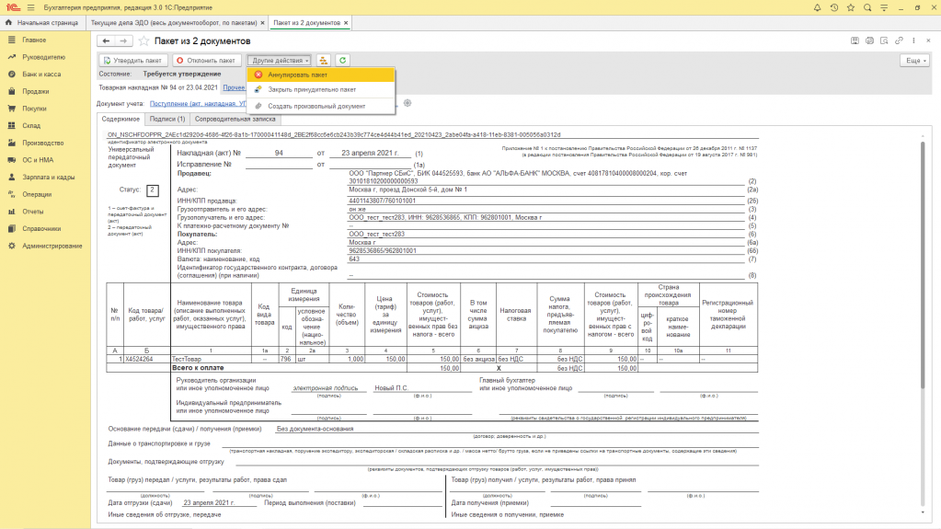Image resolution: width=941 pixels, height=529 pixels.
Task: Select 'Аннулировать пакет' menu item
Action: tap(297, 75)
